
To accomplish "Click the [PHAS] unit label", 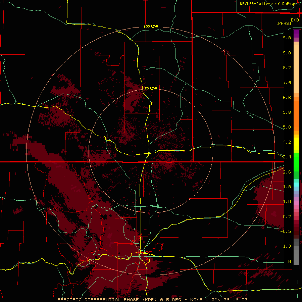I will [x=284, y=23].
